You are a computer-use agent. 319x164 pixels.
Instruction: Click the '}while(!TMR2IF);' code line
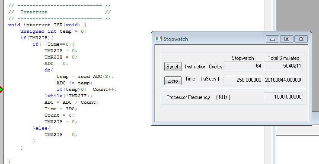click(x=69, y=96)
